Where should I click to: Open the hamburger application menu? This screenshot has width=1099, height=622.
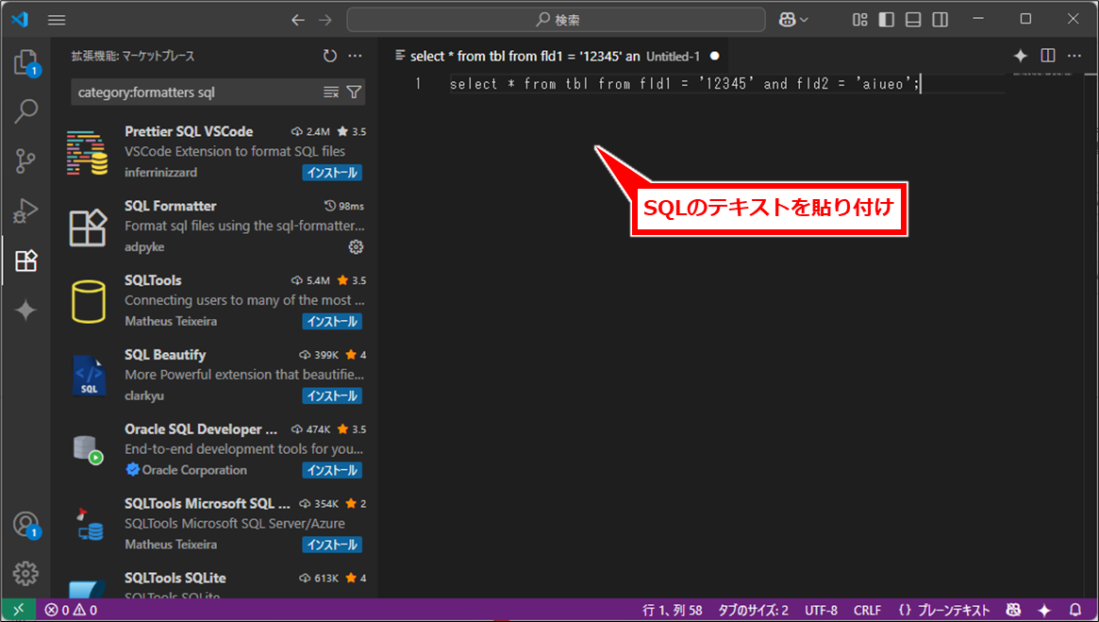pyautogui.click(x=57, y=21)
